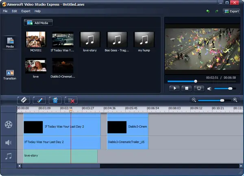Click the voiceover record toolbar icon

click(56, 100)
